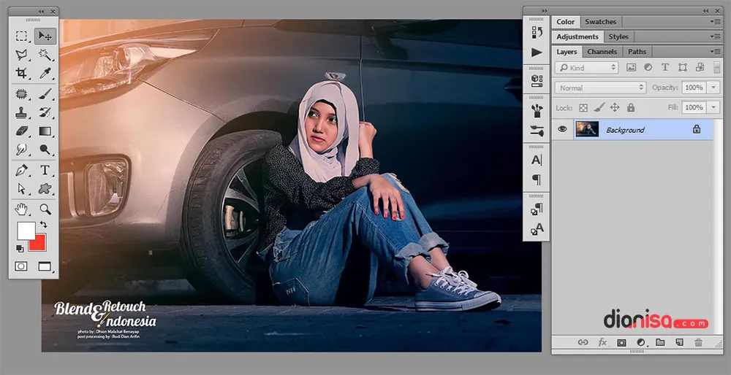Toggle smart object layer filter
The height and width of the screenshot is (375, 731).
700,67
